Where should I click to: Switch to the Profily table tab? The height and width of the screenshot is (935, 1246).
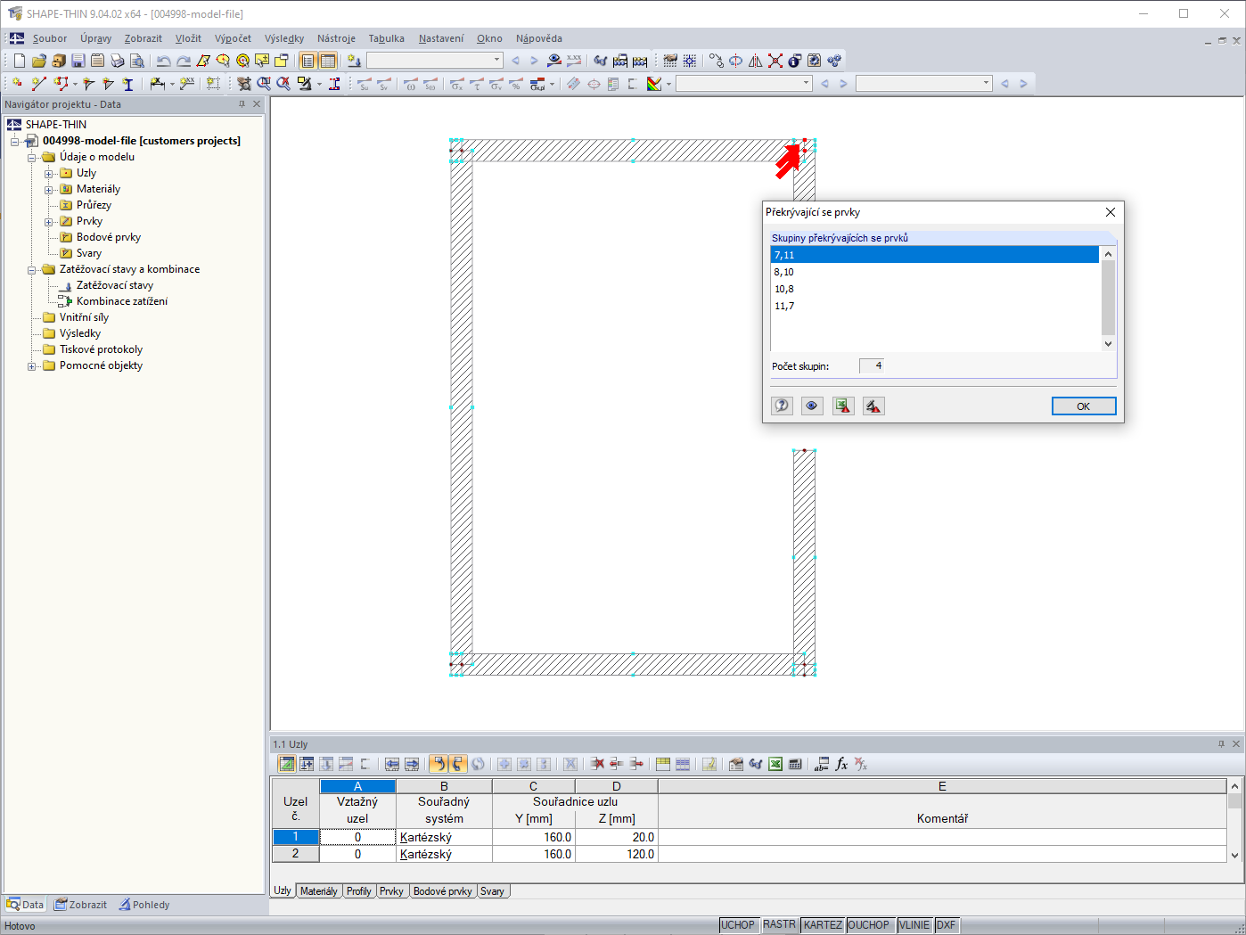point(358,891)
